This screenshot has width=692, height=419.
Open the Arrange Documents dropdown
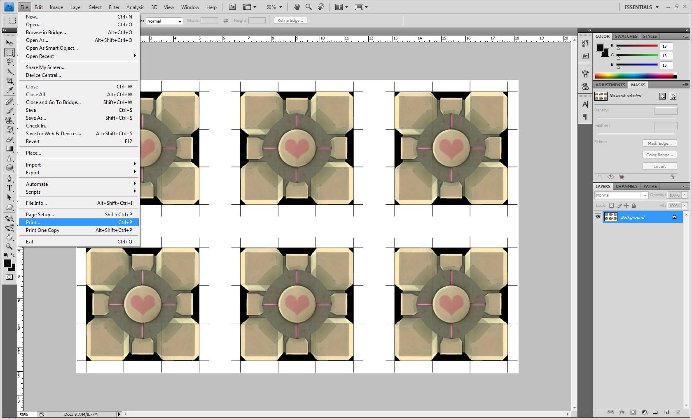(x=341, y=7)
